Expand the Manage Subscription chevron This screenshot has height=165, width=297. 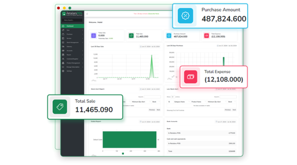[x=82, y=67]
